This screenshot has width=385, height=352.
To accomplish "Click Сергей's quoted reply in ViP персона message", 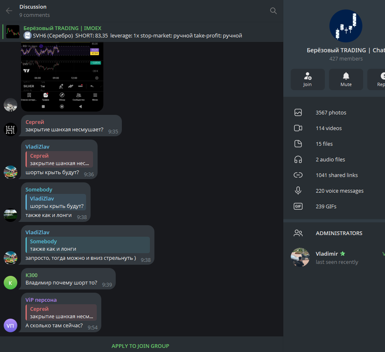I will (x=61, y=312).
